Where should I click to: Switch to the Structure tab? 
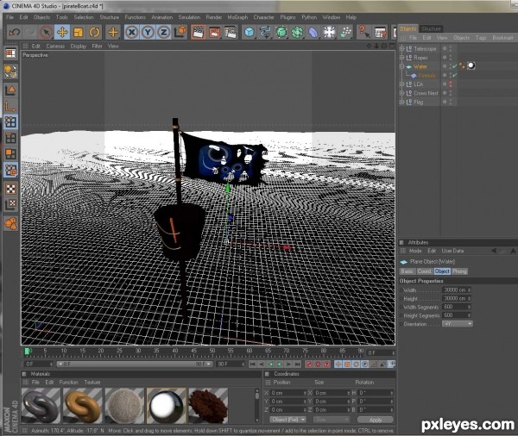point(431,28)
